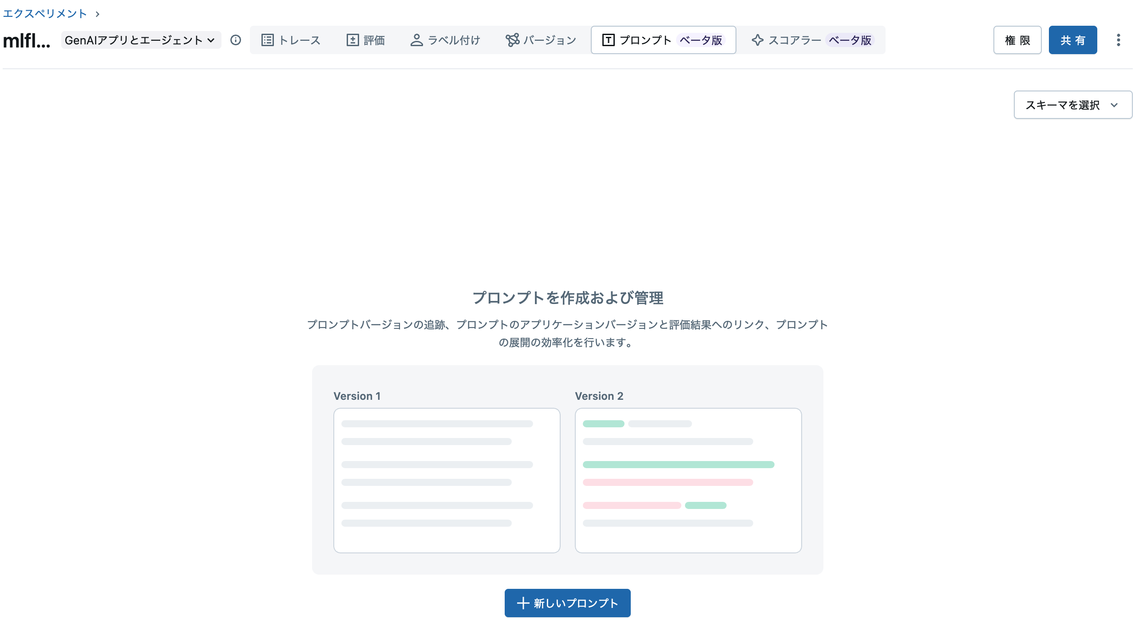Viewport: 1147px width, 631px height.
Task: Open the experiment info tooltip icon
Action: (x=236, y=40)
